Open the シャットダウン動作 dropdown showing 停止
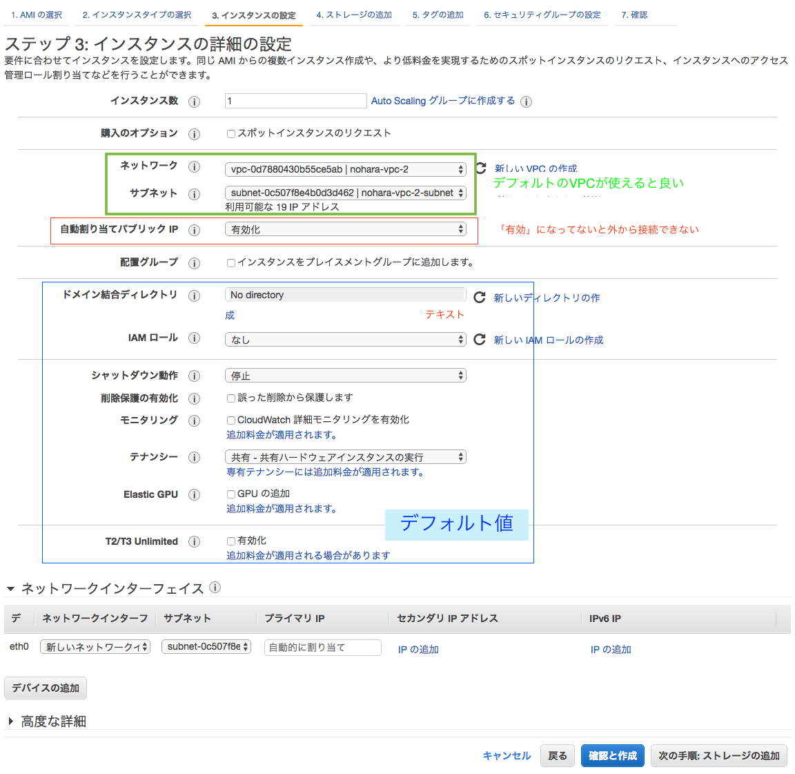 click(x=346, y=375)
